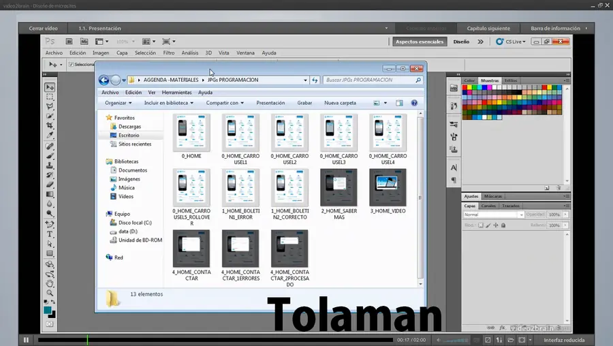Image resolution: width=613 pixels, height=346 pixels.
Task: Click Nueva carpeta in Explorer toolbar
Action: 340,103
